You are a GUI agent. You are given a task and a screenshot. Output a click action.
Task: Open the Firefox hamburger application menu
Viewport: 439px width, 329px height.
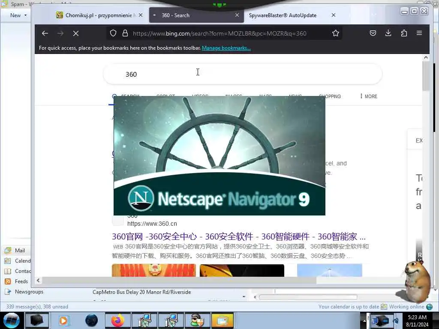point(419,33)
